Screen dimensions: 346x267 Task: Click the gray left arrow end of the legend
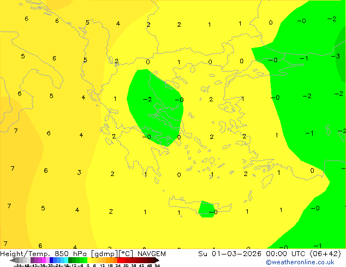(x=13, y=260)
